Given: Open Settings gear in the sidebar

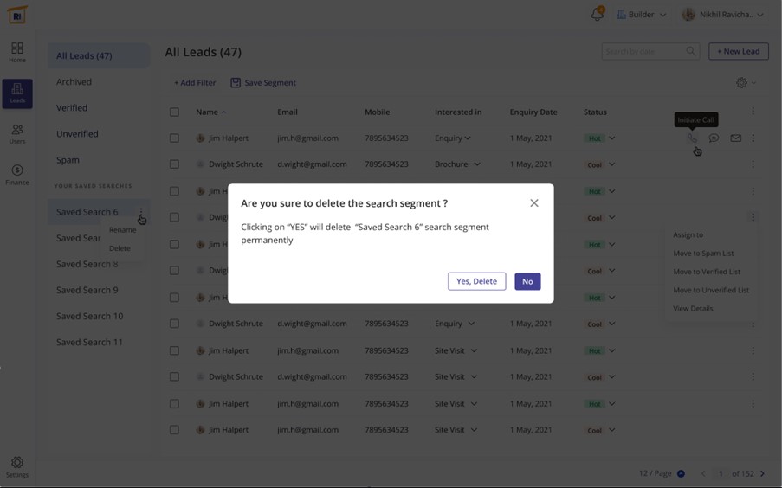Looking at the screenshot, I should tap(17, 466).
